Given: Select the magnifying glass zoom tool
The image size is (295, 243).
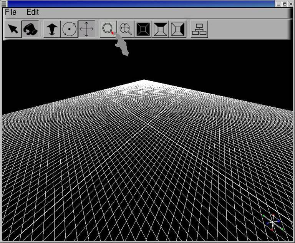Looking at the screenshot, I should tap(108, 29).
